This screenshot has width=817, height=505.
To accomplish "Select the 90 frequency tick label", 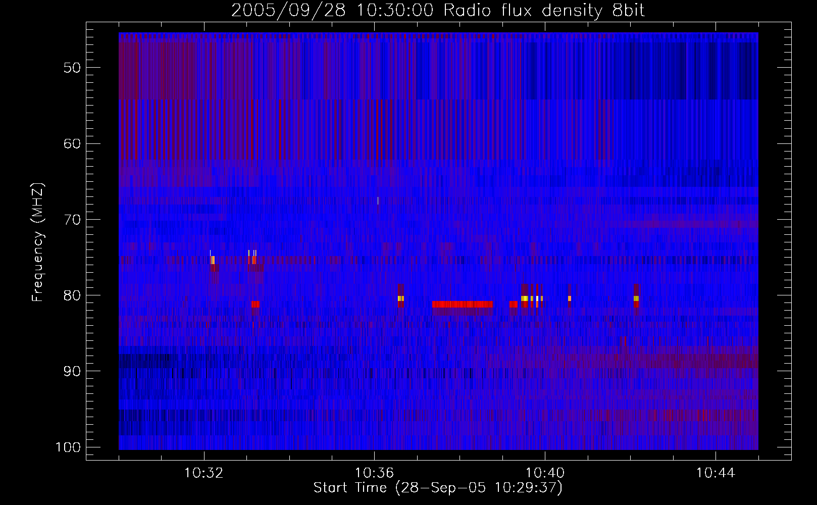I will point(72,371).
